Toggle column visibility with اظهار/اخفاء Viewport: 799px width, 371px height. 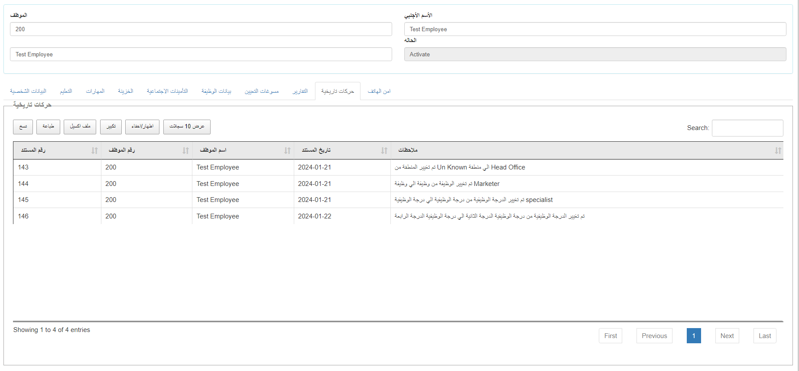142,127
